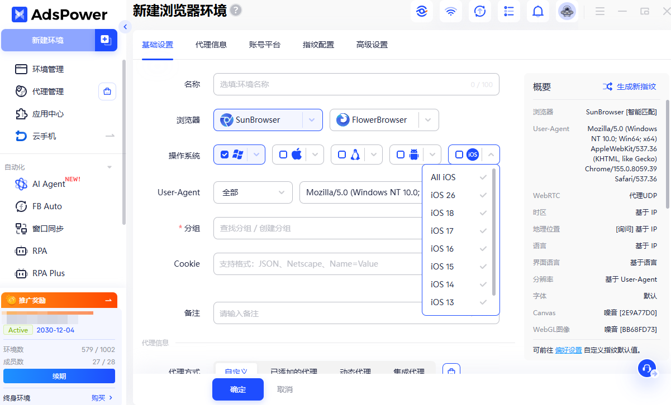Expand the Linux version dropdown arrow
This screenshot has width=671, height=405.
click(x=374, y=155)
